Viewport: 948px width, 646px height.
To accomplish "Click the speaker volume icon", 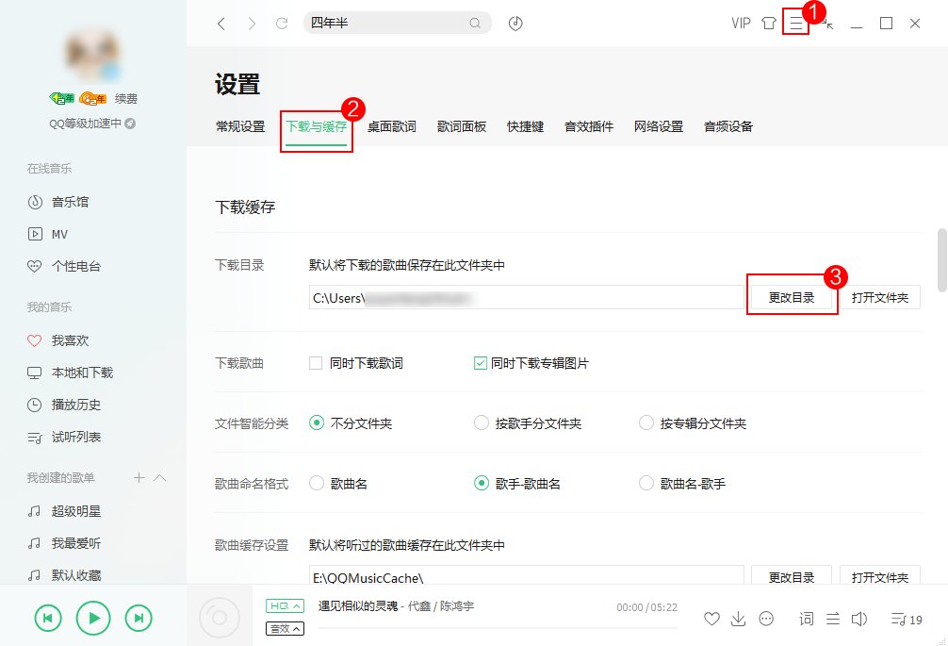I will (x=859, y=619).
